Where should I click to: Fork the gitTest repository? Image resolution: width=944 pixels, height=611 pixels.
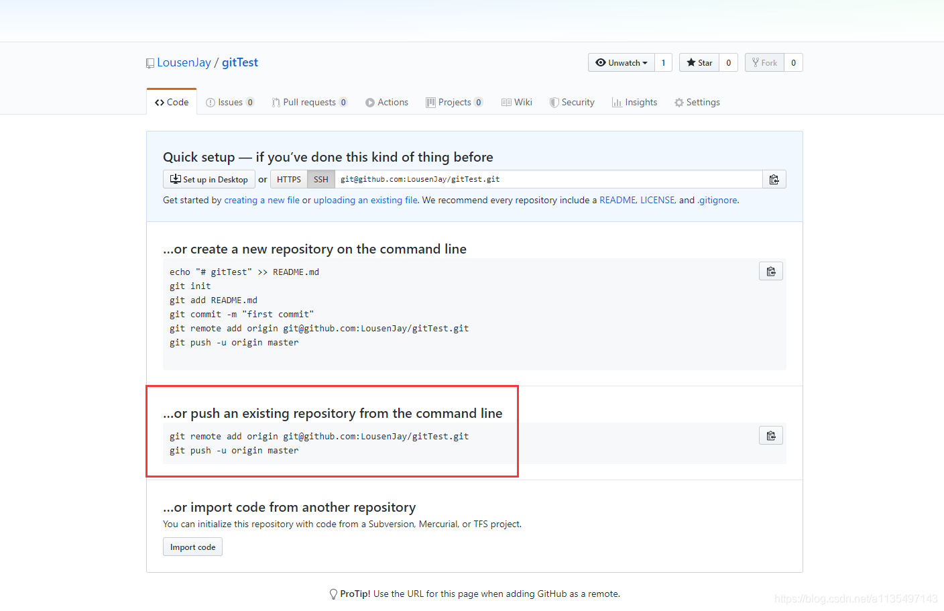coord(764,62)
